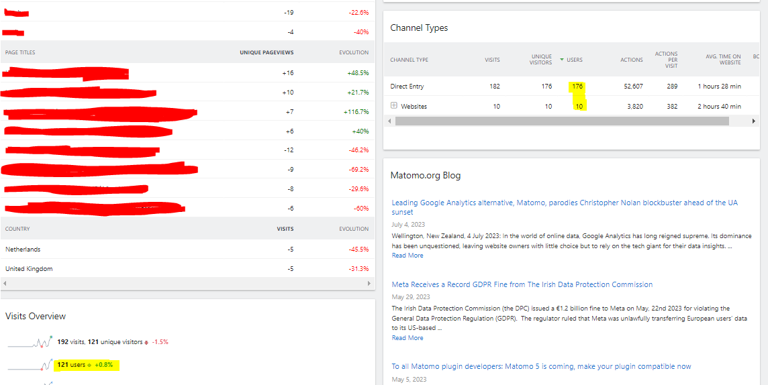Screen dimensions: 768x385
Task: Open the Matomo 5 plugin developers post
Action: (x=541, y=366)
